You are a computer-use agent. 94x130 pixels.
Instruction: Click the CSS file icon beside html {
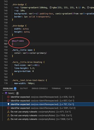tap(6, 93)
